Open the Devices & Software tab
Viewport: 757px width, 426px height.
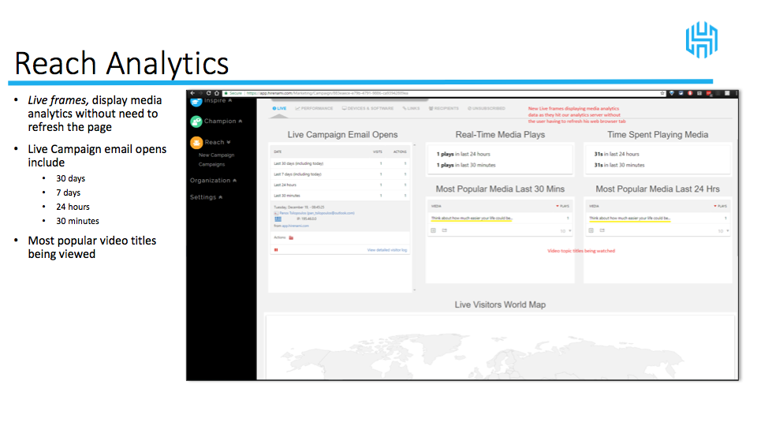click(367, 108)
